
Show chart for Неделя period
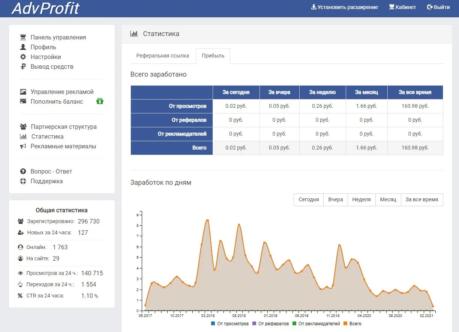point(361,199)
